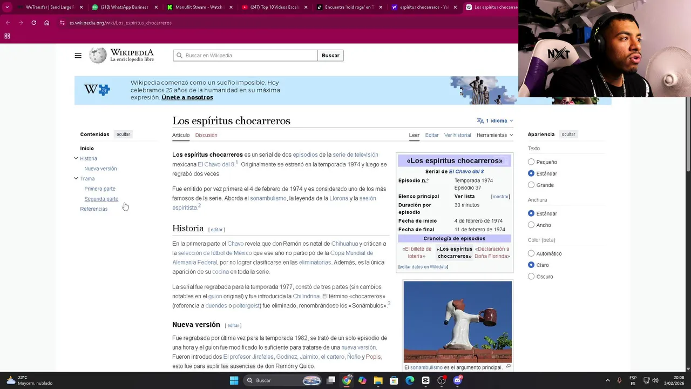Image resolution: width=691 pixels, height=389 pixels.
Task: Click the weather widget on the taskbar
Action: point(29,380)
